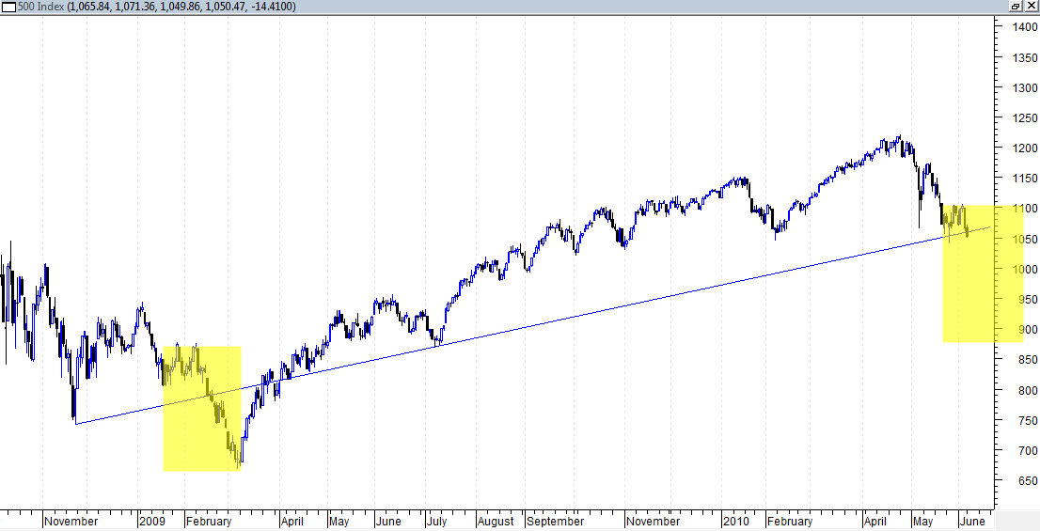Click the February label following 2010

(791, 522)
